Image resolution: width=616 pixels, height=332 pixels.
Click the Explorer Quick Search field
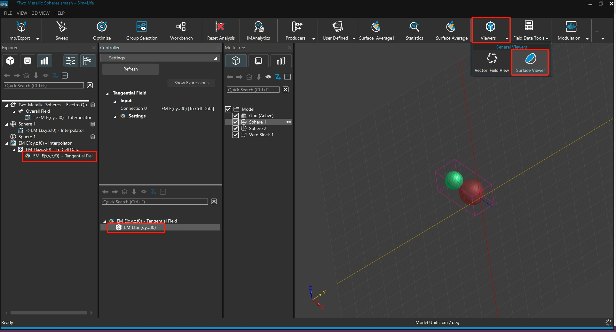[44, 86]
